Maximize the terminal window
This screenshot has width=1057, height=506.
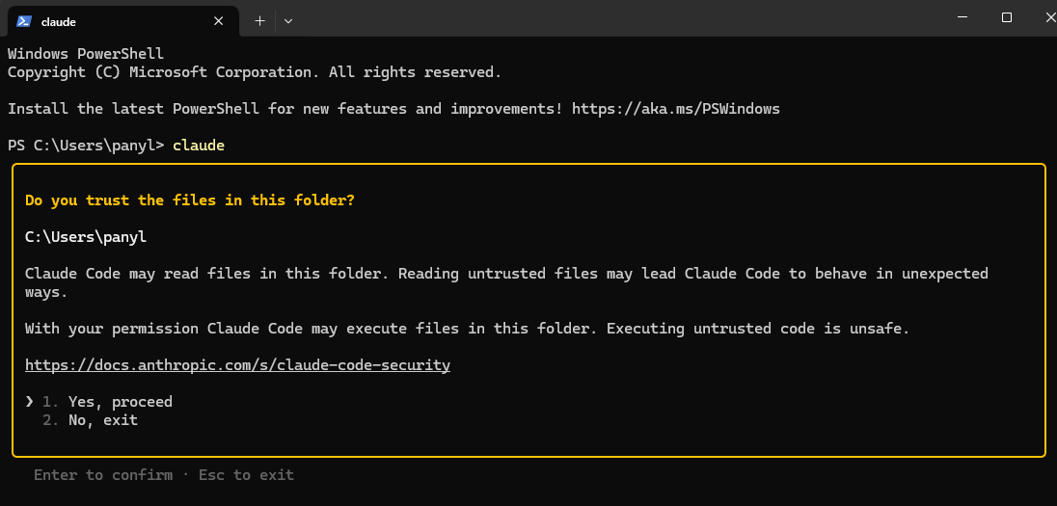1007,17
